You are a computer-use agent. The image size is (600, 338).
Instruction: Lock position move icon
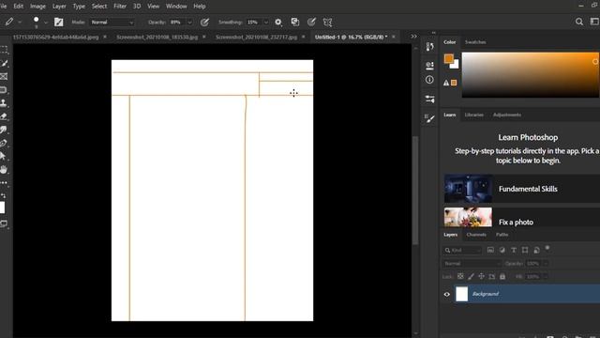click(481, 276)
